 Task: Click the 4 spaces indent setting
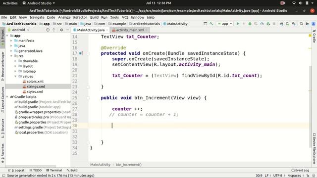294,176
